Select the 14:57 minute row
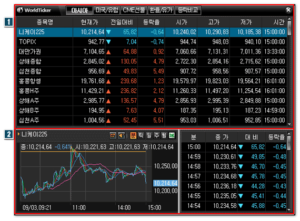The width and height of the screenshot is (300, 221). pyautogui.click(x=234, y=176)
